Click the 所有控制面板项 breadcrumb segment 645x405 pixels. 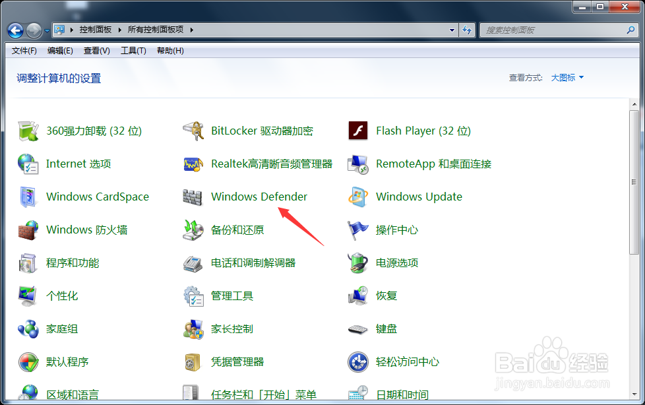tap(156, 30)
